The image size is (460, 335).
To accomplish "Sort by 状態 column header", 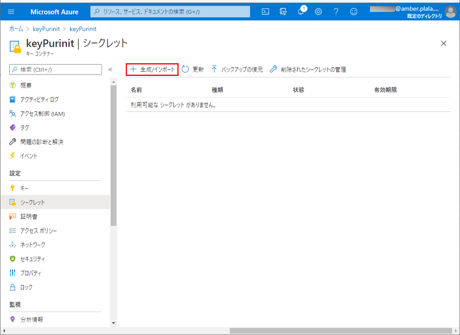I will (x=298, y=90).
